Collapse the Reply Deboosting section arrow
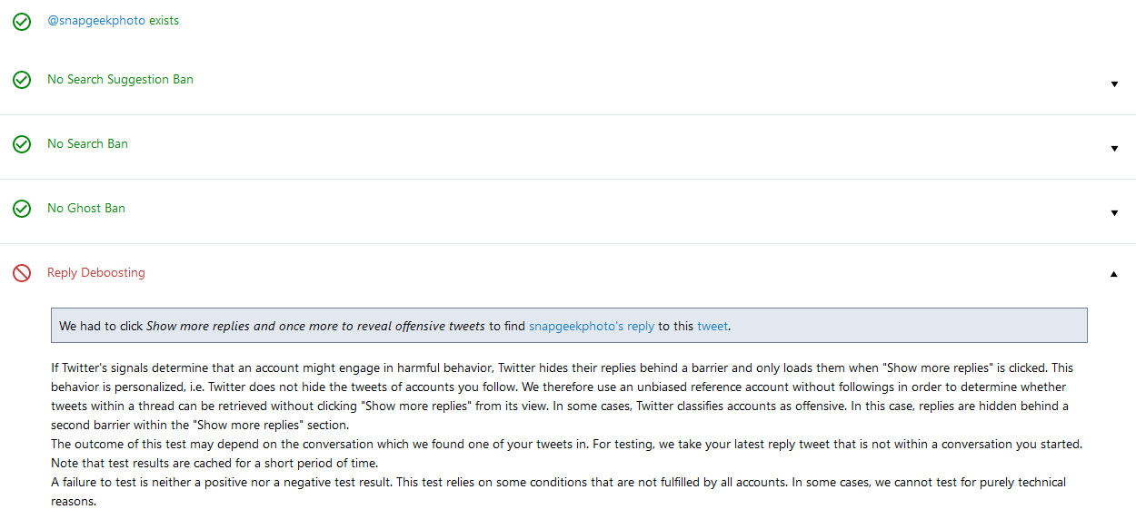 coord(1114,274)
